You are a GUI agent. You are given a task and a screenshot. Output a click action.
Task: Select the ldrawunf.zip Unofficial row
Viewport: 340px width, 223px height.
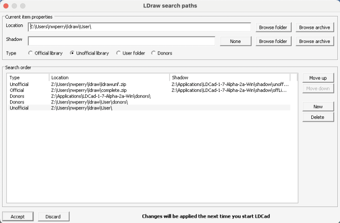(149, 84)
